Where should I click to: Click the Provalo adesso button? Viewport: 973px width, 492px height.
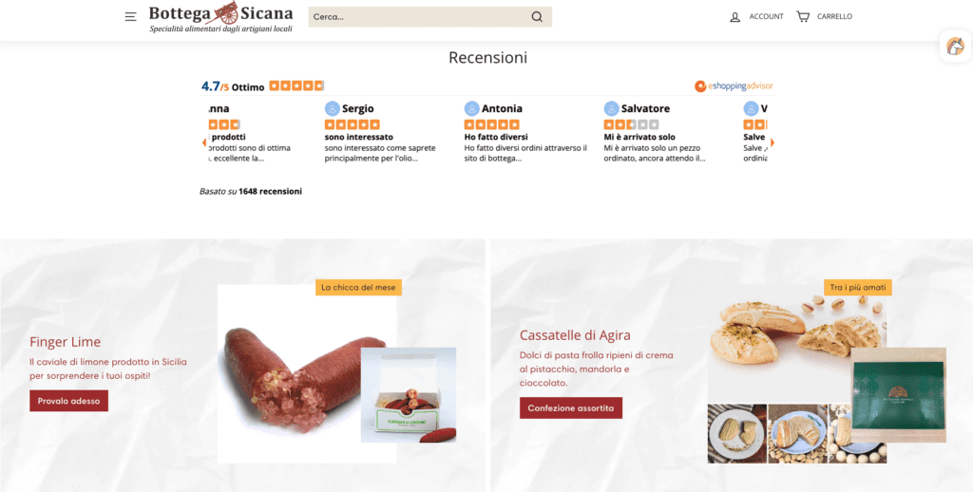(68, 401)
